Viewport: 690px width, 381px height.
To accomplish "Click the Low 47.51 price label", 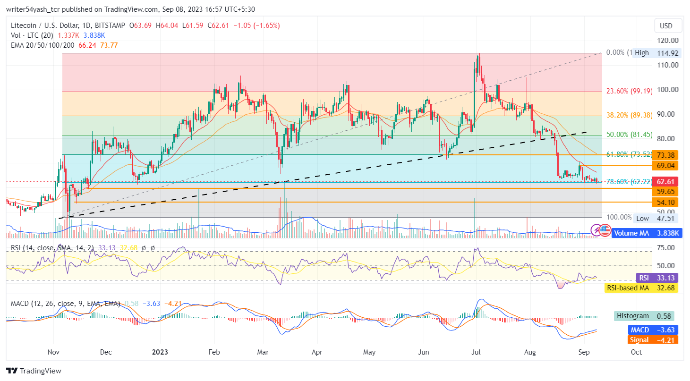I will [x=656, y=218].
